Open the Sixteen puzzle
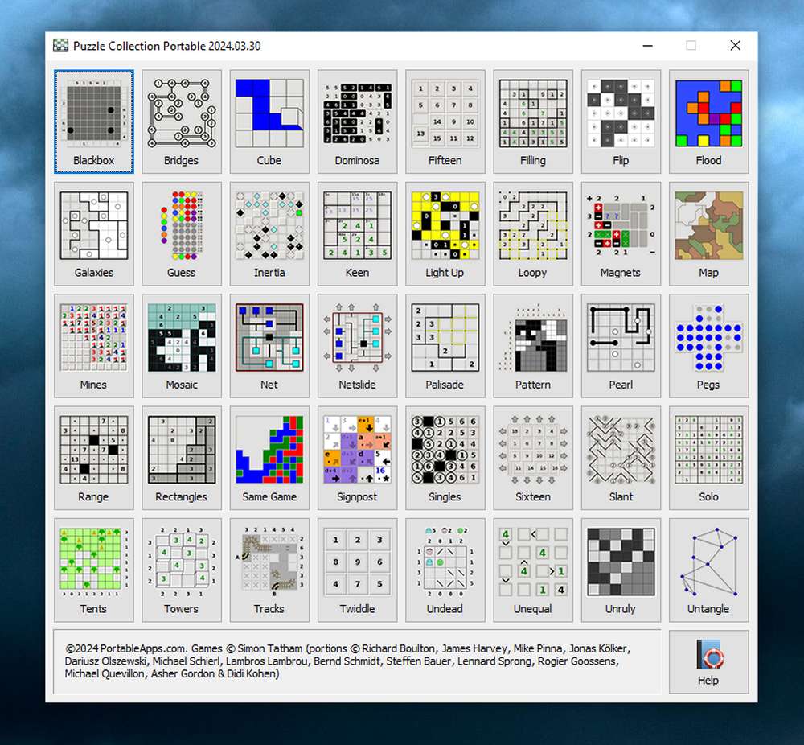This screenshot has width=804, height=745. 533,458
